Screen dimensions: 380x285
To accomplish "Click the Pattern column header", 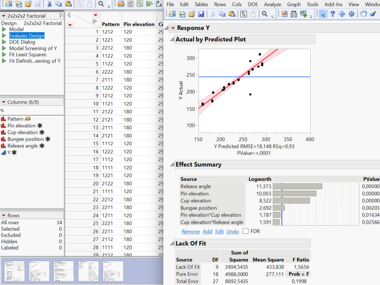I will 111,24.
